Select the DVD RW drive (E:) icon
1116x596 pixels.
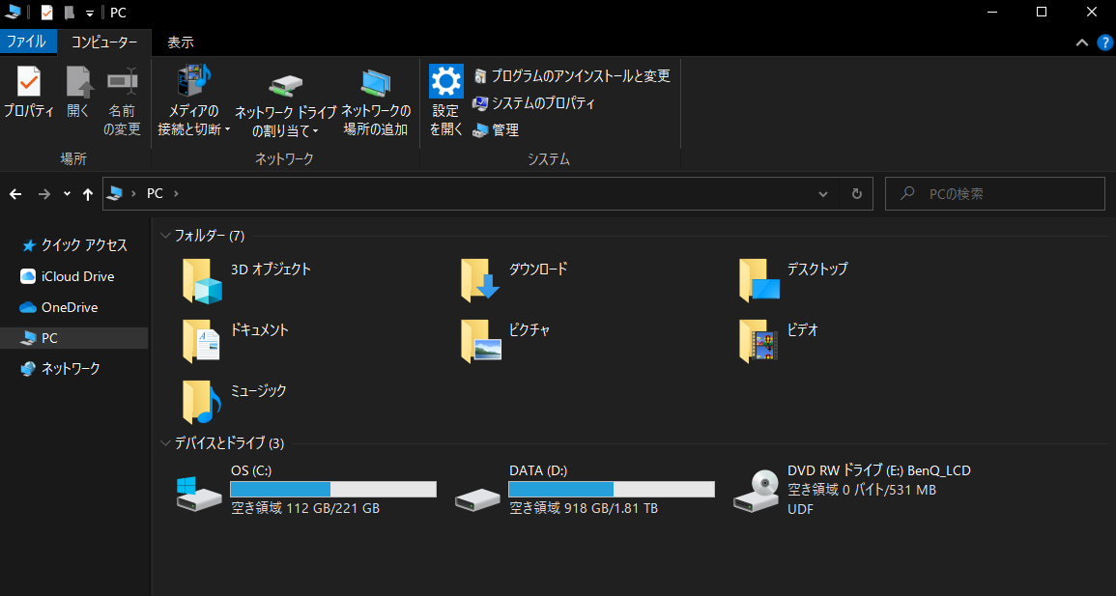pyautogui.click(x=756, y=491)
